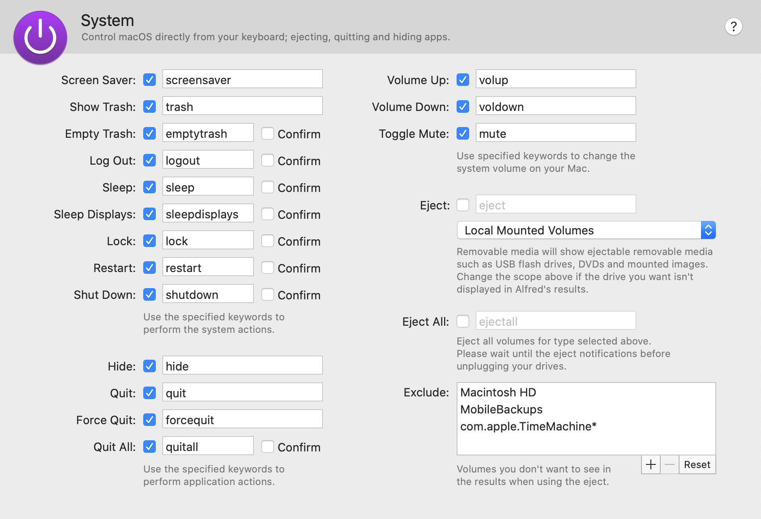Open the help question mark button
The image size is (761, 519).
(x=733, y=26)
